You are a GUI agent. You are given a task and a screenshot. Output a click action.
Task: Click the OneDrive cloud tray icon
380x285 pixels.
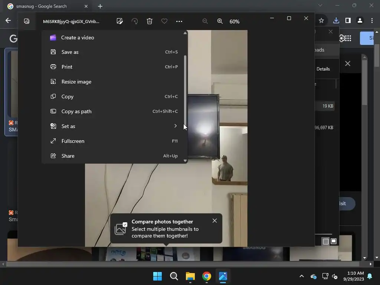click(x=313, y=276)
